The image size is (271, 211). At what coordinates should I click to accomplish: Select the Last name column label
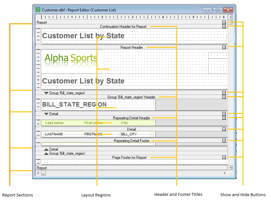click(54, 123)
